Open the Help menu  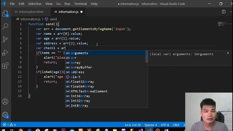click(94, 4)
